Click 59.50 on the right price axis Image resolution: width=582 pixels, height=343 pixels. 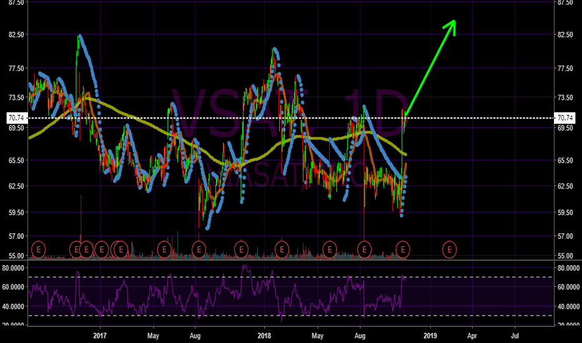point(565,213)
